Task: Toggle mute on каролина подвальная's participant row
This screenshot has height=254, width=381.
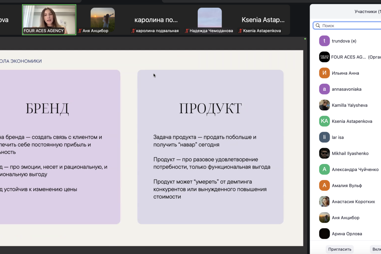Action: 133,31
